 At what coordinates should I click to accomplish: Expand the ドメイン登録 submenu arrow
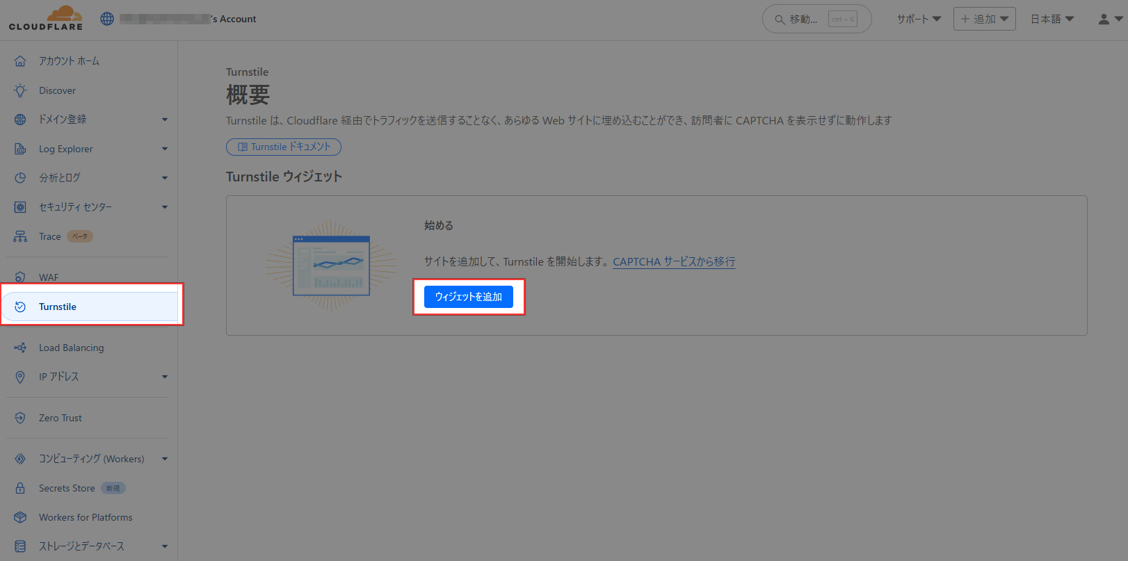165,120
